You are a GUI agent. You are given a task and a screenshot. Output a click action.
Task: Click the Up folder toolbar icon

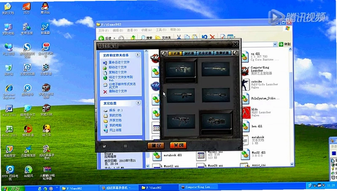coord(133,38)
